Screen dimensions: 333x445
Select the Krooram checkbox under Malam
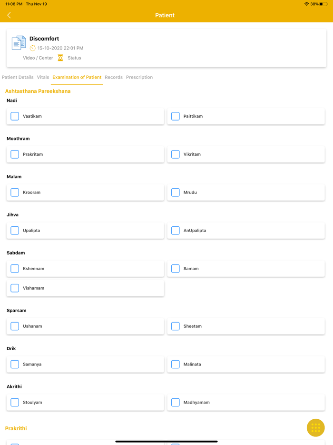(x=15, y=192)
